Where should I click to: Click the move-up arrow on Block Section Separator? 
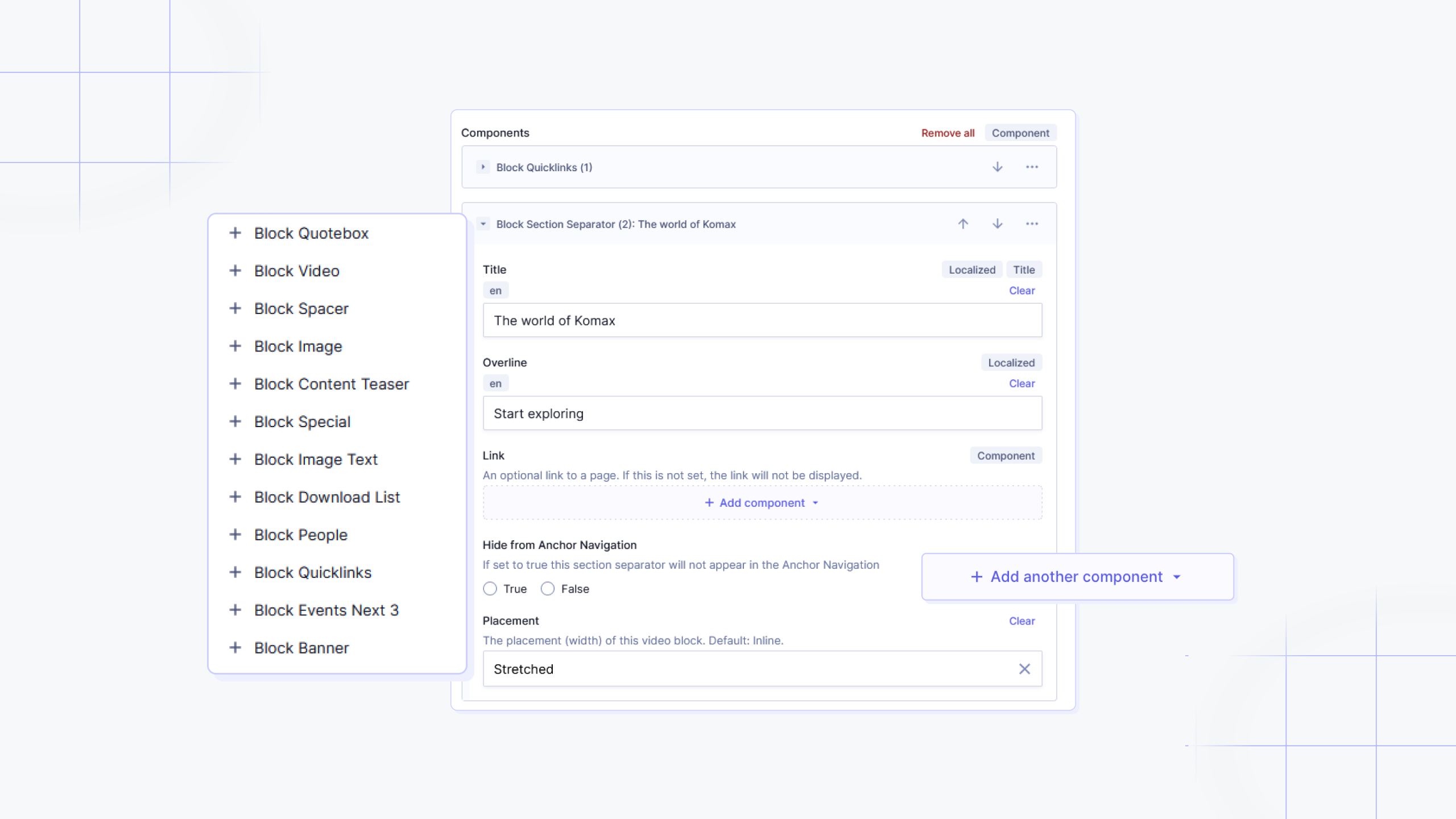[x=963, y=223]
